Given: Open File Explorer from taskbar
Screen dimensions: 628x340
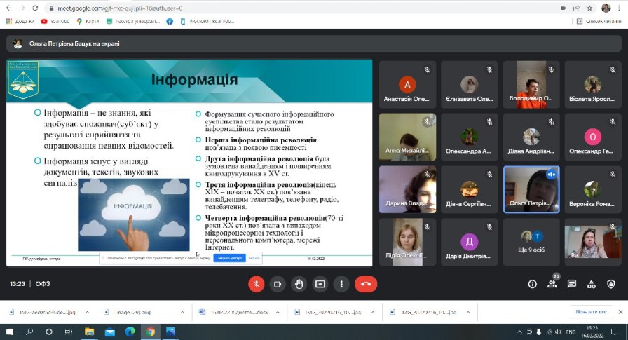Looking at the screenshot, I should [89, 332].
